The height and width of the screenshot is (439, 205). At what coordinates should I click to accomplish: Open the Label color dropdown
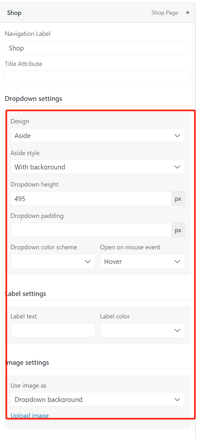tap(142, 330)
